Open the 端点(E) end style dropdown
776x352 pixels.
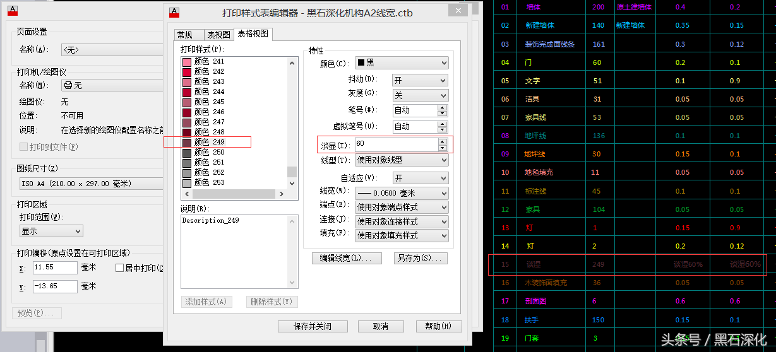click(402, 207)
